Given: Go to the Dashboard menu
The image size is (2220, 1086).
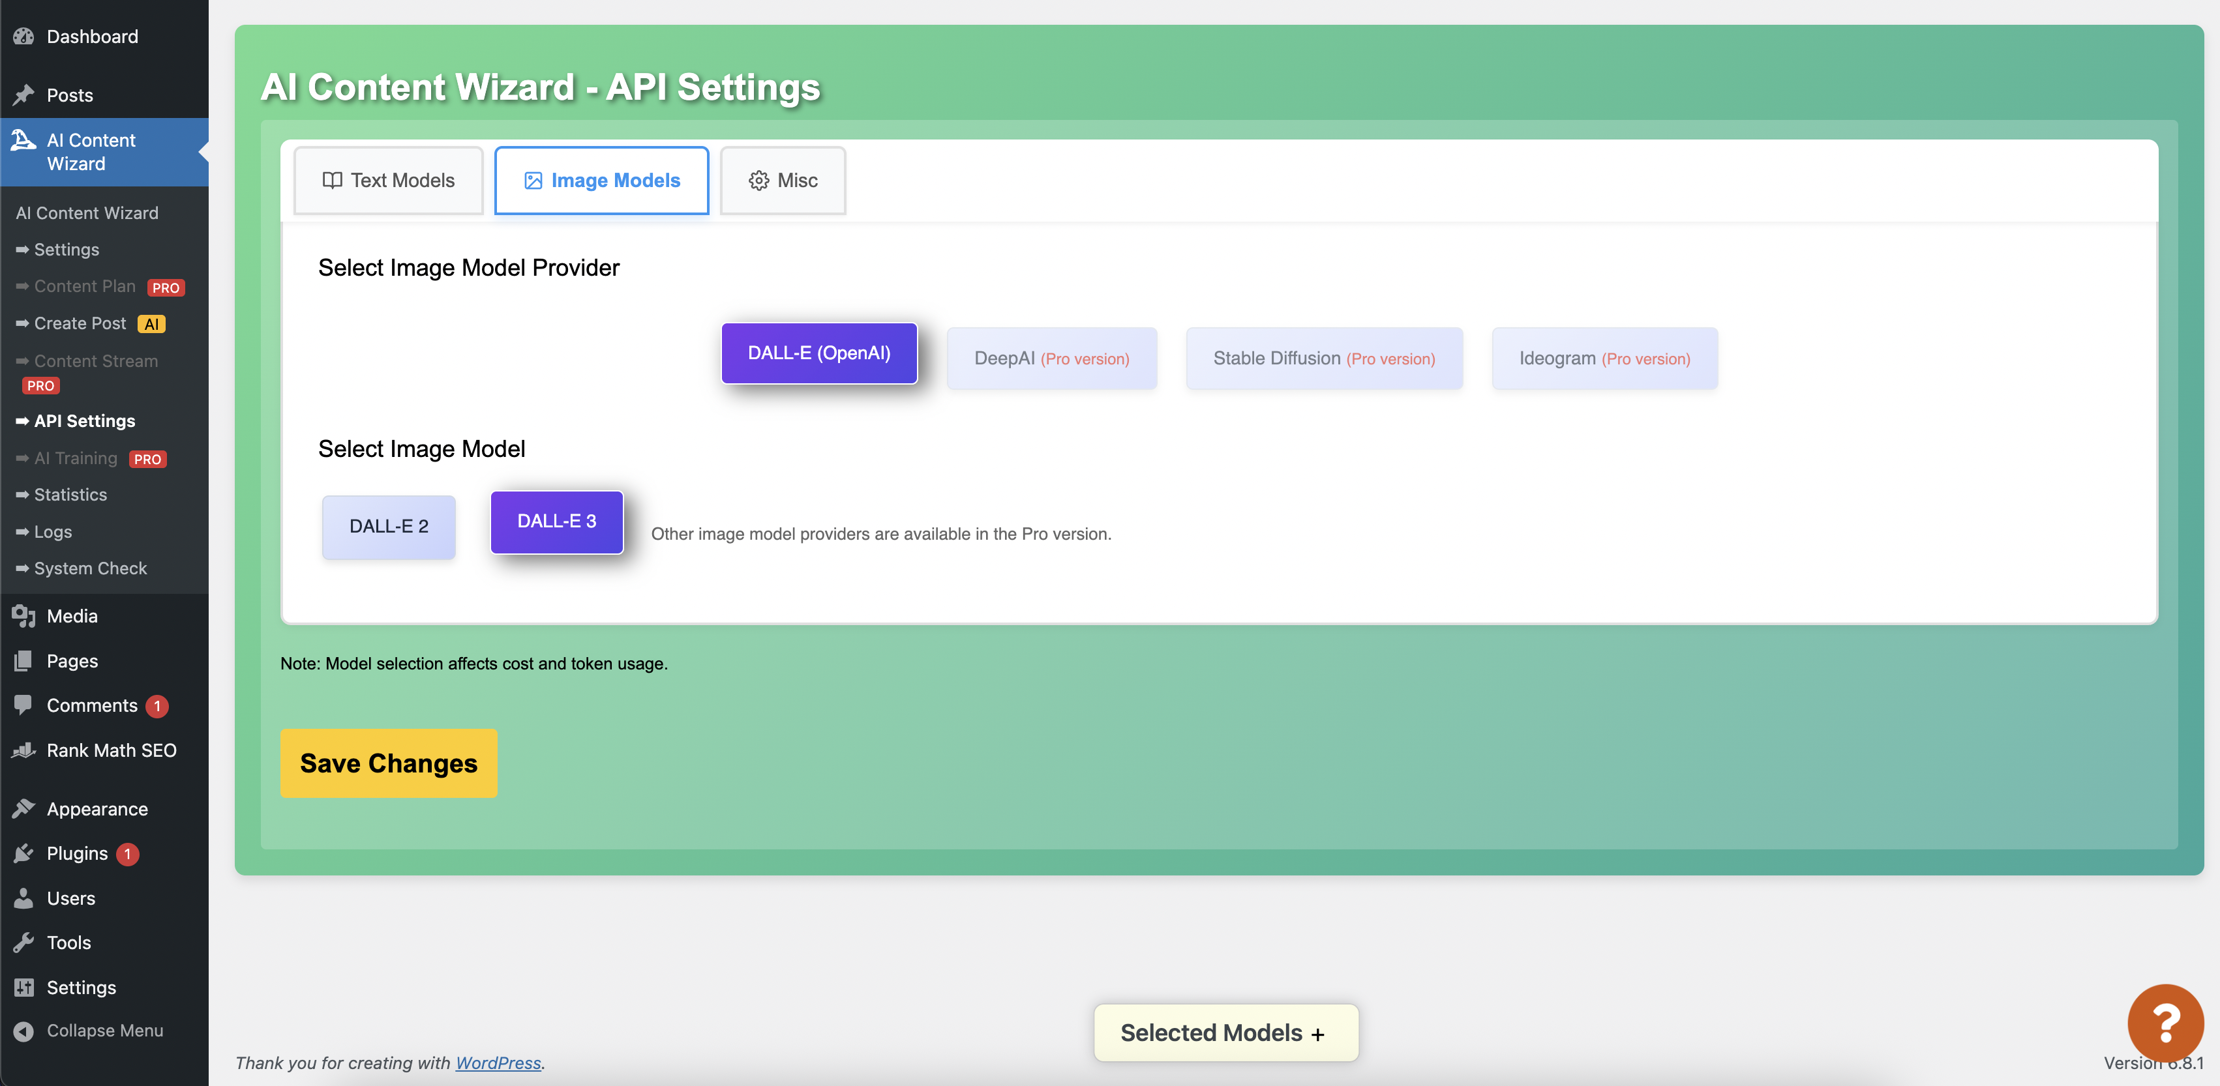Looking at the screenshot, I should point(104,36).
